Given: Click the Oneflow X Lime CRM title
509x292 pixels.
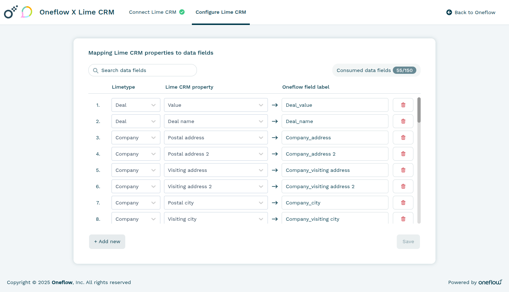Looking at the screenshot, I should click(77, 12).
